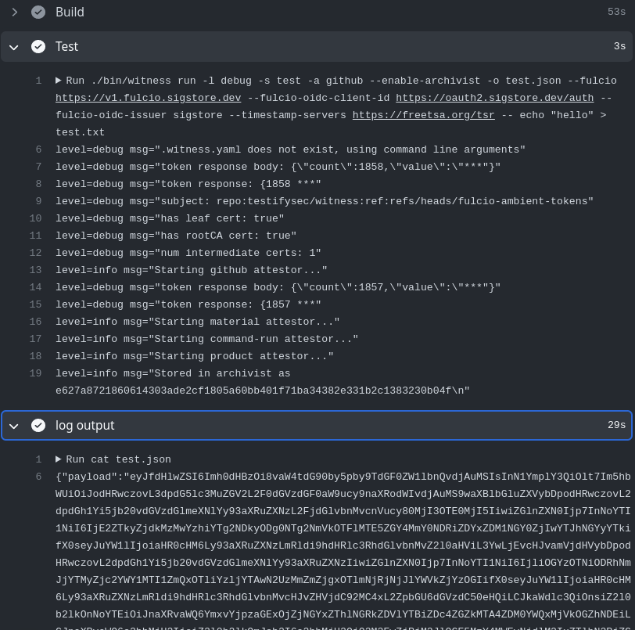The height and width of the screenshot is (630, 635).
Task: Click the 53s duration next to Build
Action: 617,12
